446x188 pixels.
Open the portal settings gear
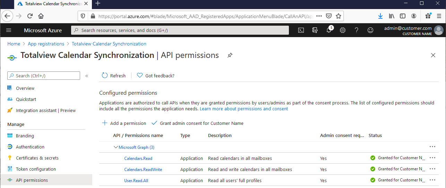click(343, 30)
